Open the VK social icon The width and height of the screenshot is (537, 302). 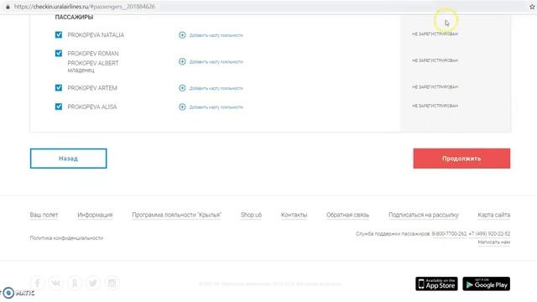click(x=56, y=283)
